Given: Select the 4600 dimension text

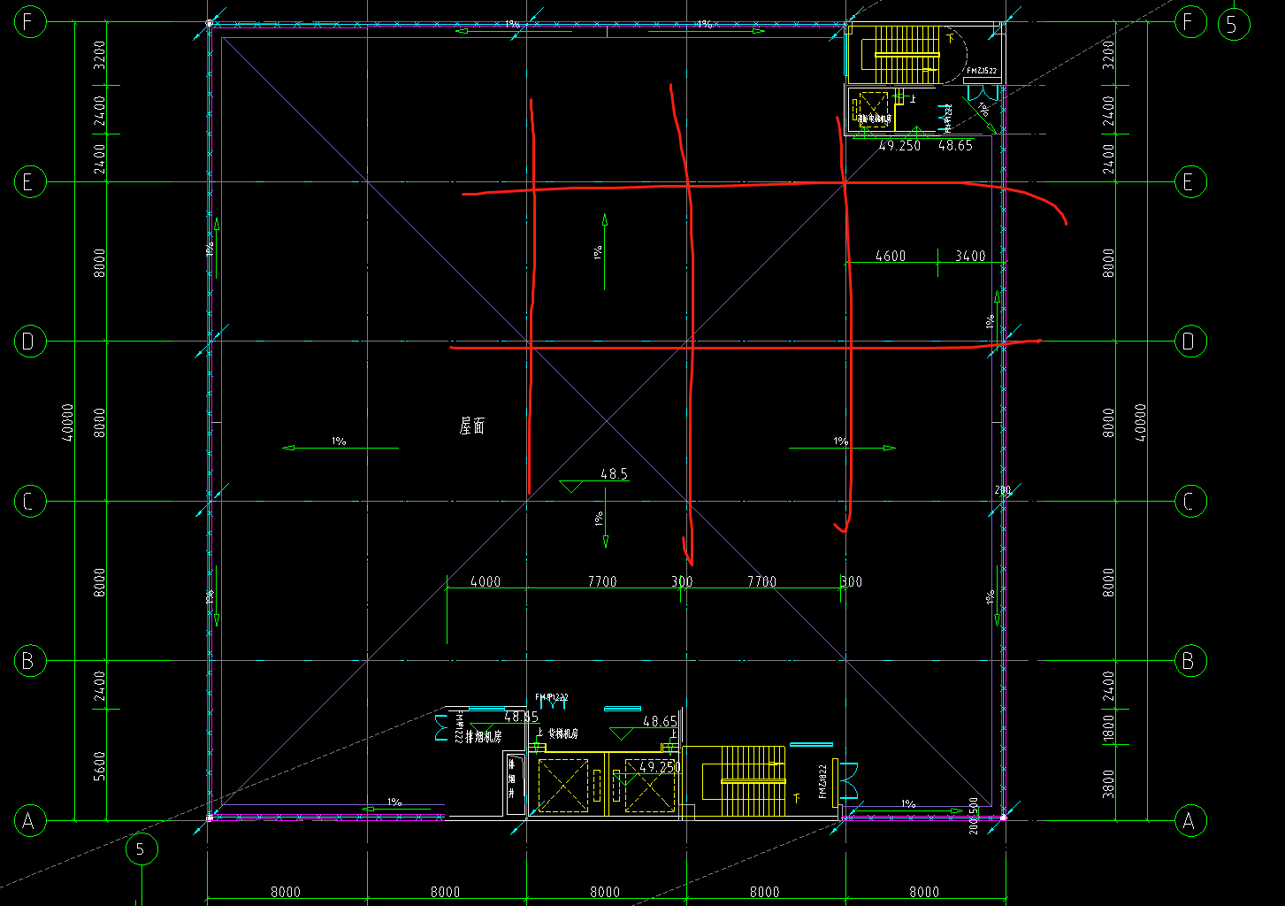Looking at the screenshot, I should click(x=891, y=256).
